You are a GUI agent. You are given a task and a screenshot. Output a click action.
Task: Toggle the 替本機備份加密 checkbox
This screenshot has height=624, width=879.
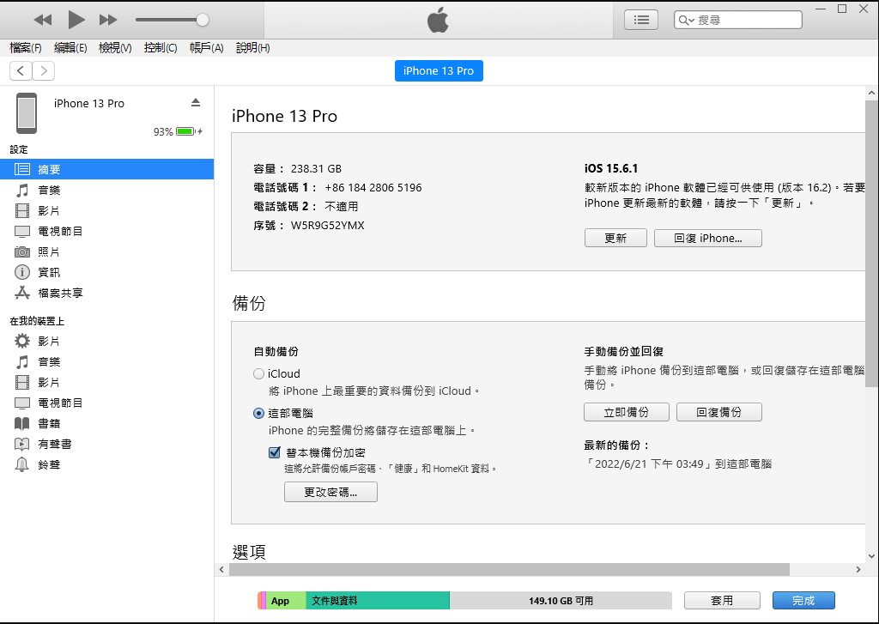pos(275,452)
